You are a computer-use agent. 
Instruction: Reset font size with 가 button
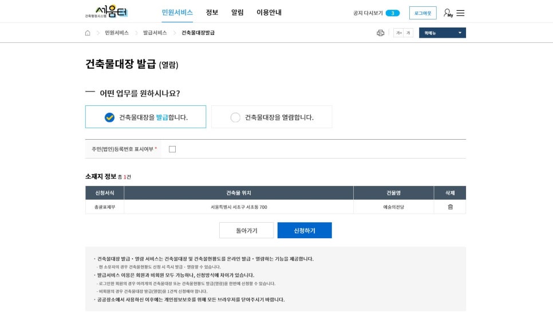[x=408, y=33]
